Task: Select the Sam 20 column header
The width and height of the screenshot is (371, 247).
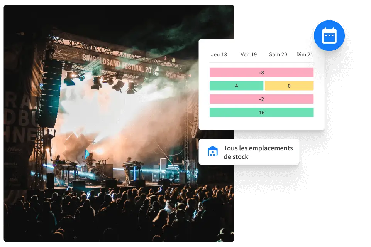Action: click(278, 55)
